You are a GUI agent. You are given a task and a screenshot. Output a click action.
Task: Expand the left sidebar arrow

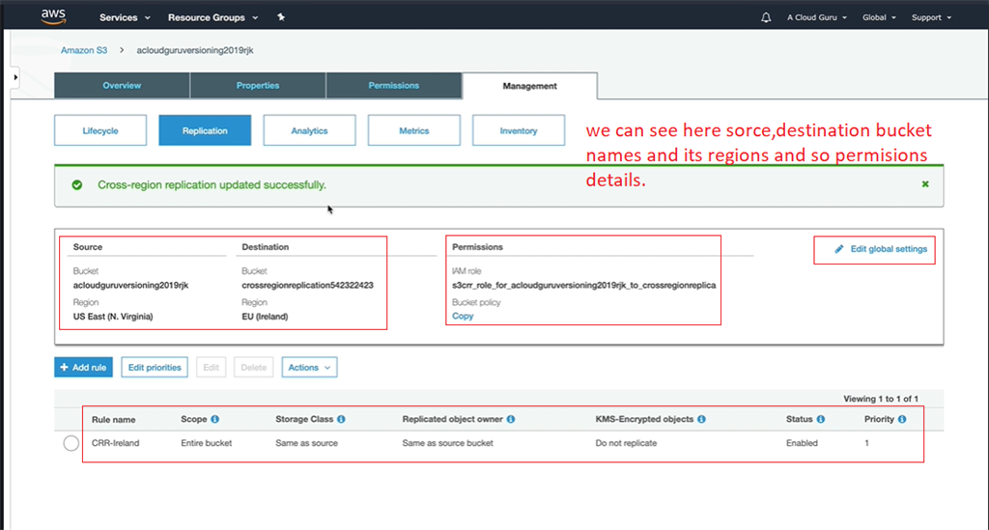[15, 77]
